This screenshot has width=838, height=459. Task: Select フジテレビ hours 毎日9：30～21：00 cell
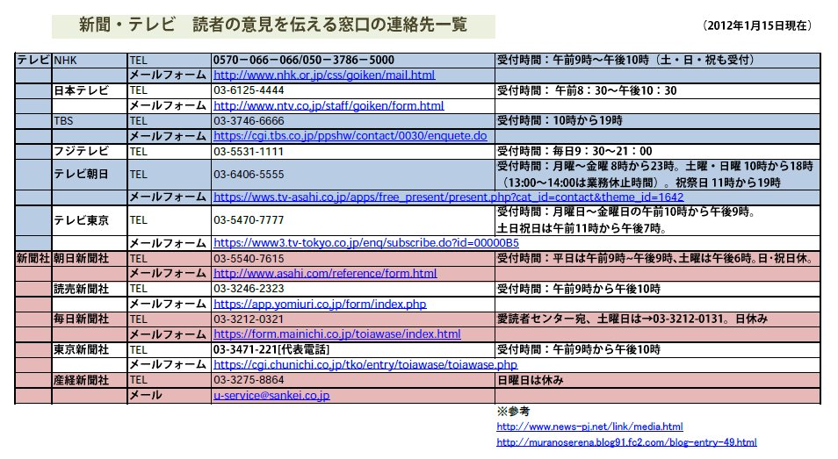coord(658,152)
